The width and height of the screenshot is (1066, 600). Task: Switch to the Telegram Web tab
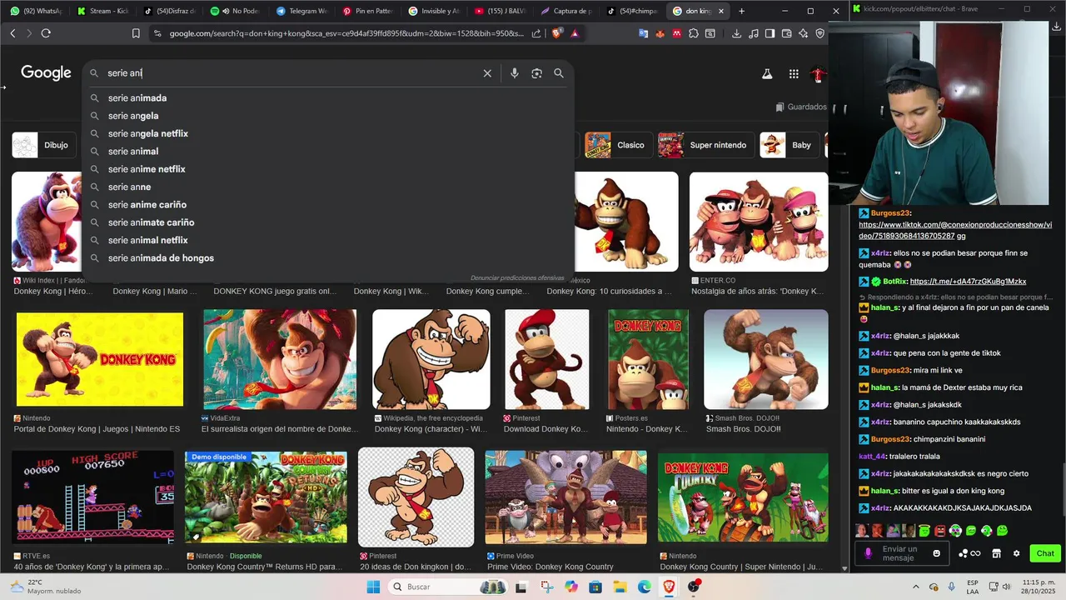point(302,11)
